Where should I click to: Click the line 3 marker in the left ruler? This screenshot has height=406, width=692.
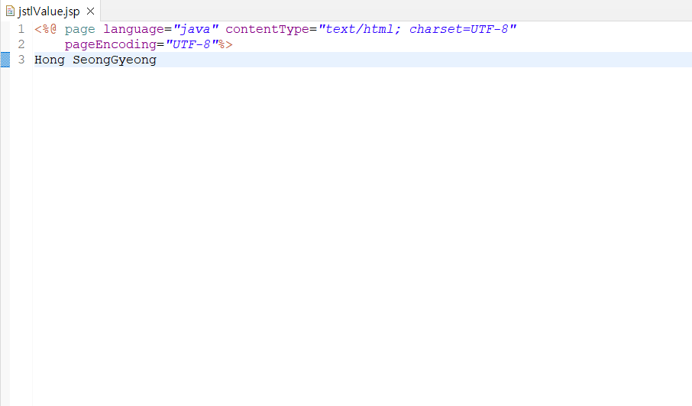point(5,60)
